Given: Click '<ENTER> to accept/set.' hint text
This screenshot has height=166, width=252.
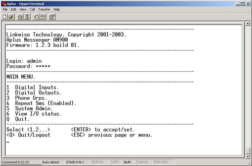Looking at the screenshot, I should (103, 129).
